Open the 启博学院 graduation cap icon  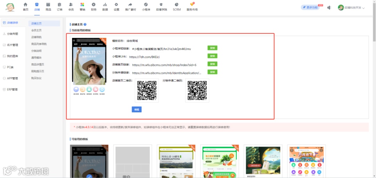[x=161, y=5]
